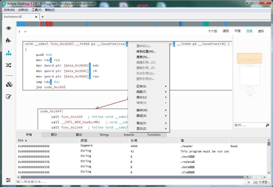Click the shuffle arrows icon in sidebar
This screenshot has width=273, height=187.
point(9,65)
